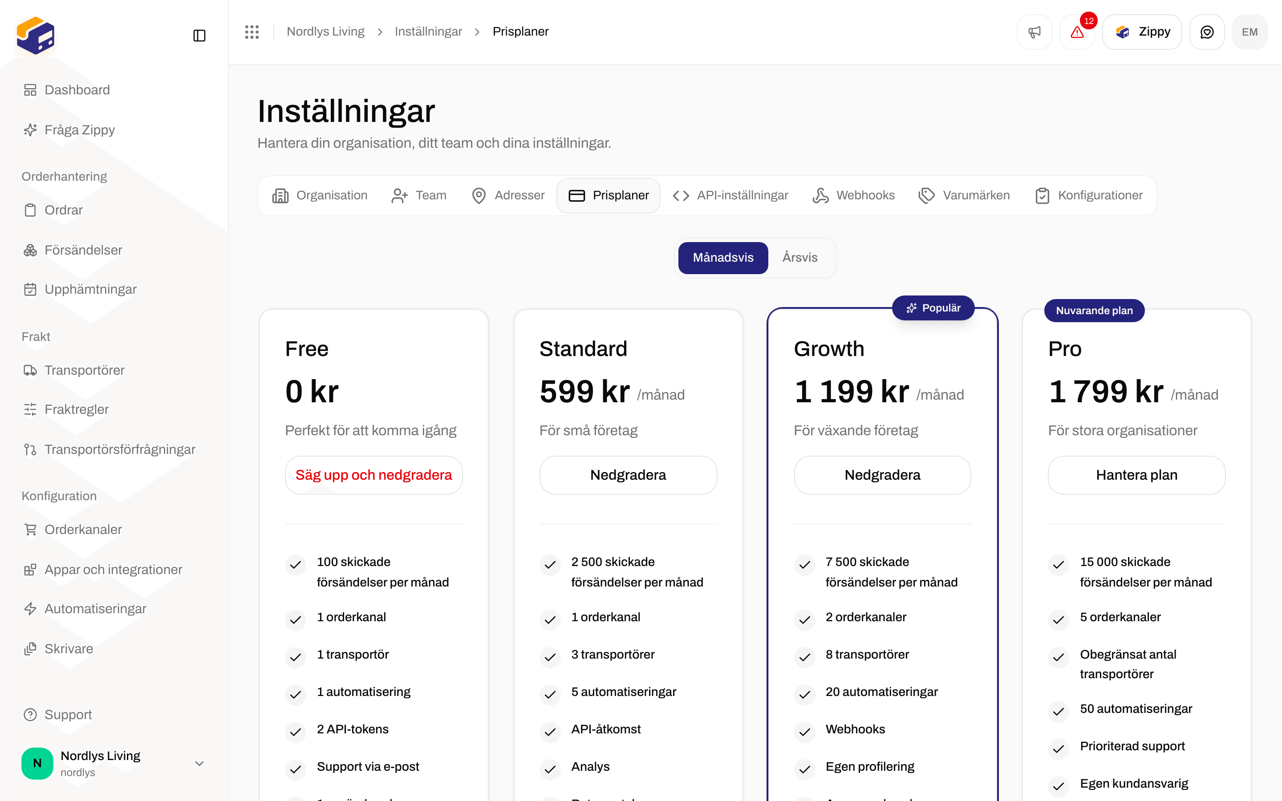Click '20 automatiseringar' feature text

click(x=881, y=692)
